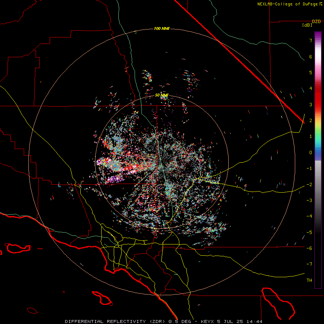Click the -2 value on color scale
The image size is (324, 324).
pyautogui.click(x=309, y=184)
